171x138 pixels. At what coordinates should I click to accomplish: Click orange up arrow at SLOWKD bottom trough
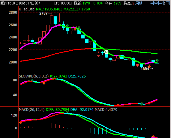118,105
